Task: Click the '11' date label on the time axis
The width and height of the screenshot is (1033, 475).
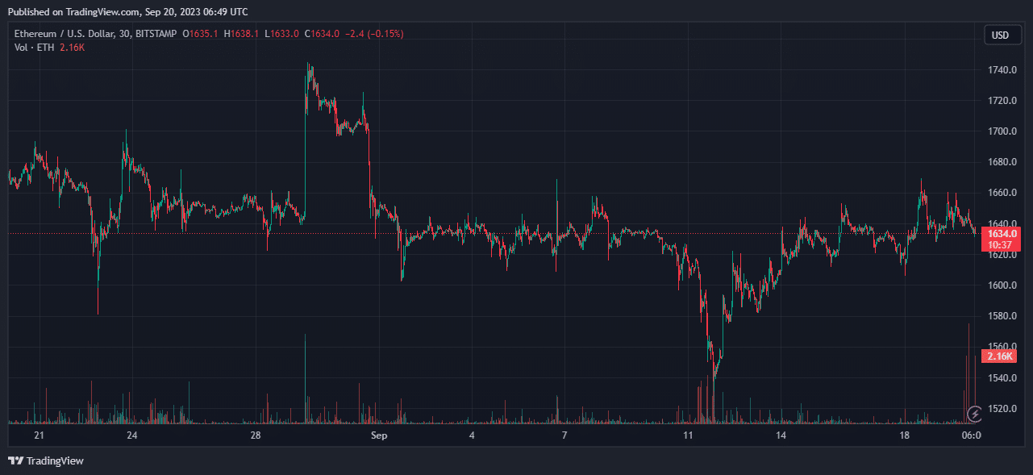Action: pos(688,435)
